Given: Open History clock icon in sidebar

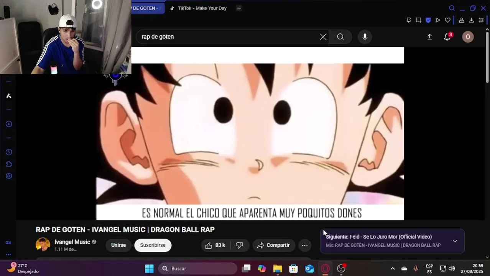Looking at the screenshot, I should click(8, 152).
